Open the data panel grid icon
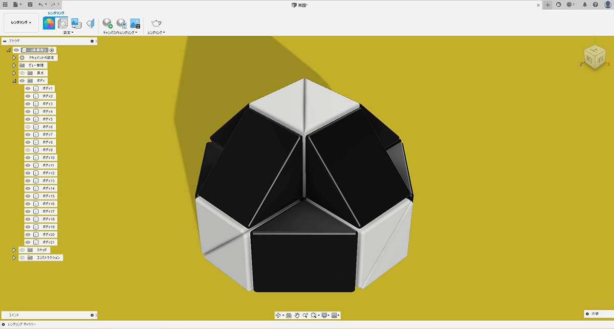The height and width of the screenshot is (329, 614). tap(5, 4)
